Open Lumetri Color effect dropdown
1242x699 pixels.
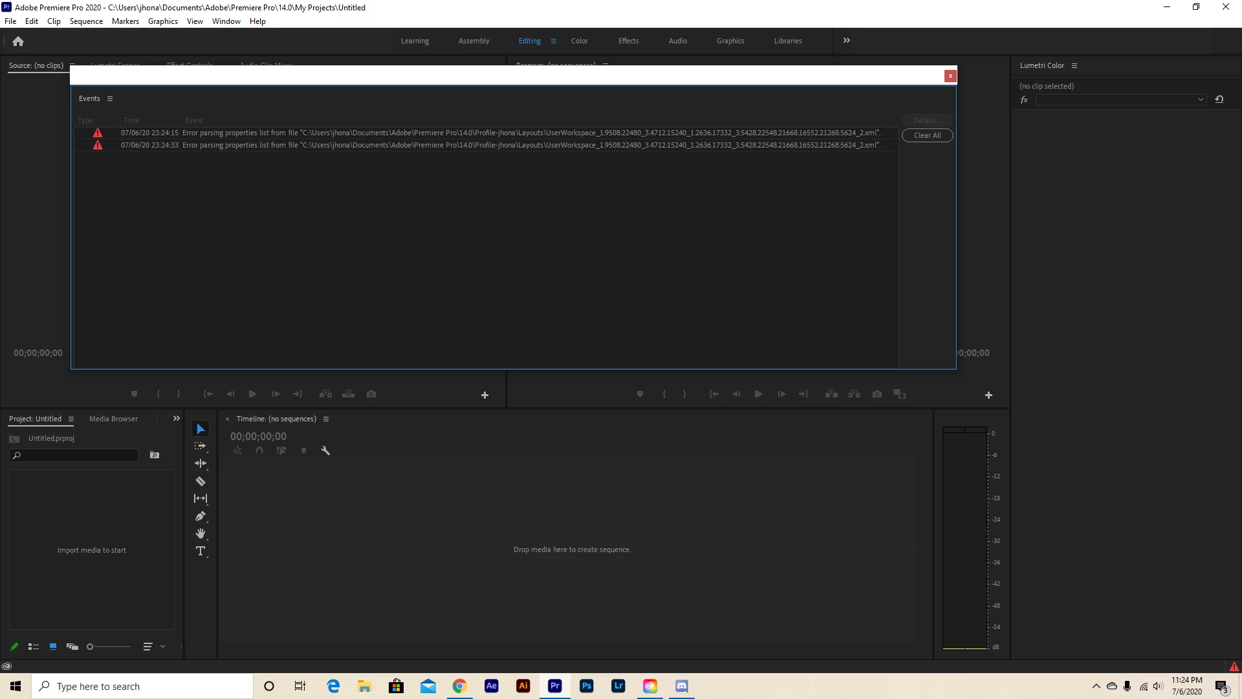[1120, 100]
